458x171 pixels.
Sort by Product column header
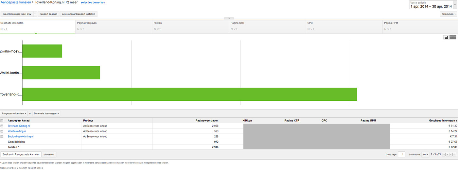(x=88, y=121)
